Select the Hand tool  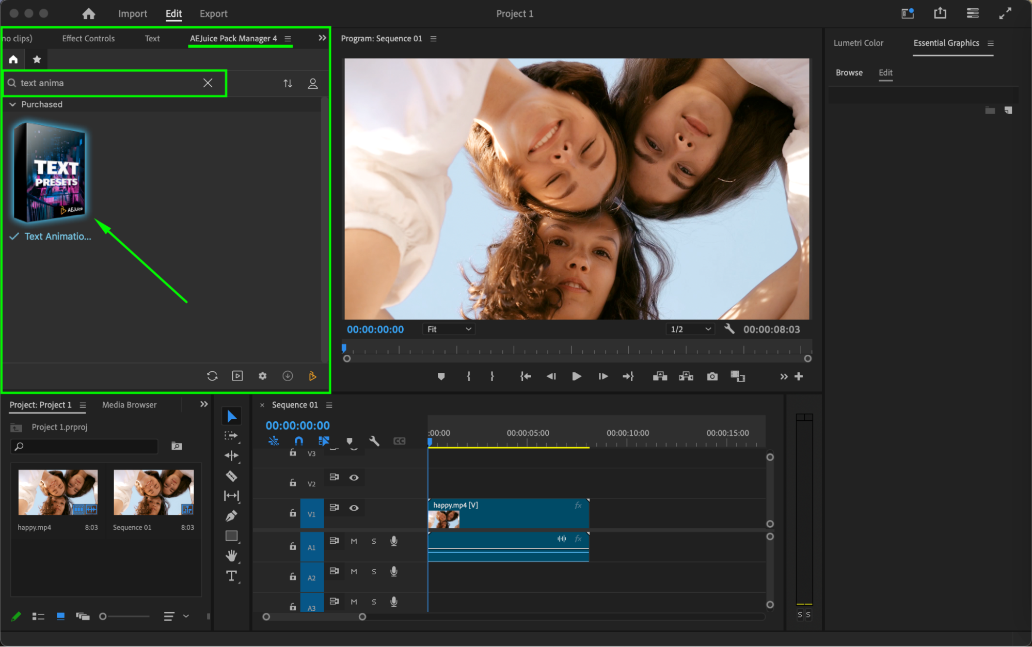tap(231, 556)
